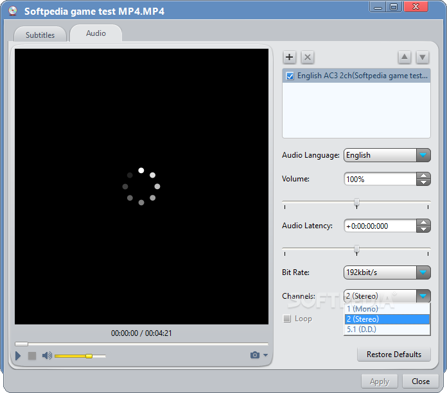Image resolution: width=447 pixels, height=393 pixels.
Task: Select the Audio tab
Action: 96,33
